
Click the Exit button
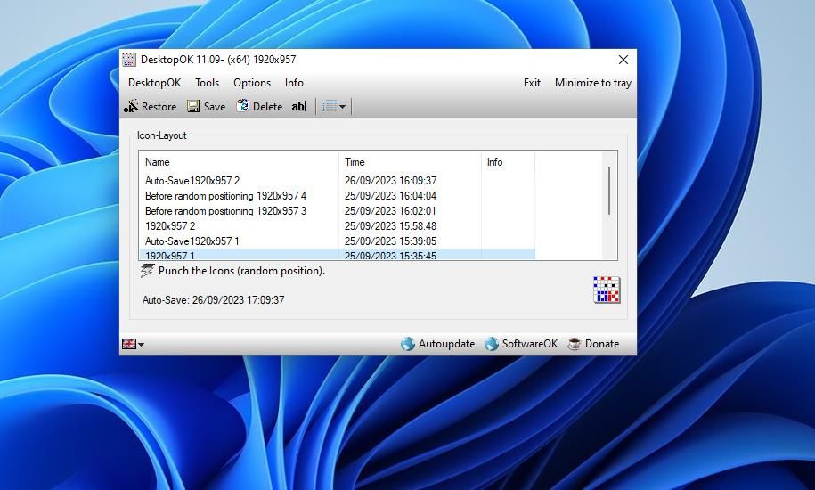click(532, 83)
